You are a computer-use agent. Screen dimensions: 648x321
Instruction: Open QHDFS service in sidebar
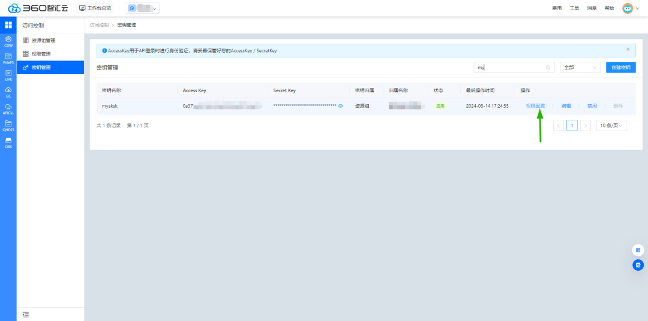click(8, 126)
